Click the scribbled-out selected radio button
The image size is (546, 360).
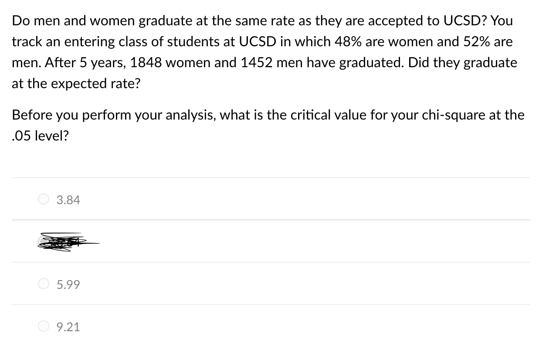(44, 241)
